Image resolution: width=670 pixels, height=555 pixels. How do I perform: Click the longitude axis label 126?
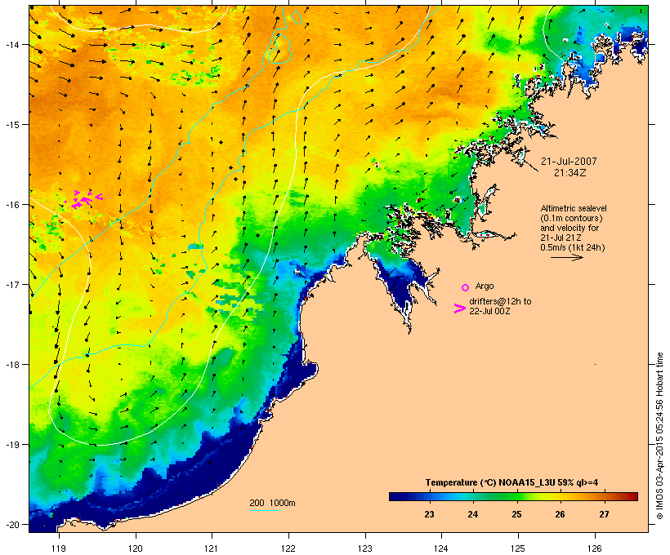[x=595, y=548]
